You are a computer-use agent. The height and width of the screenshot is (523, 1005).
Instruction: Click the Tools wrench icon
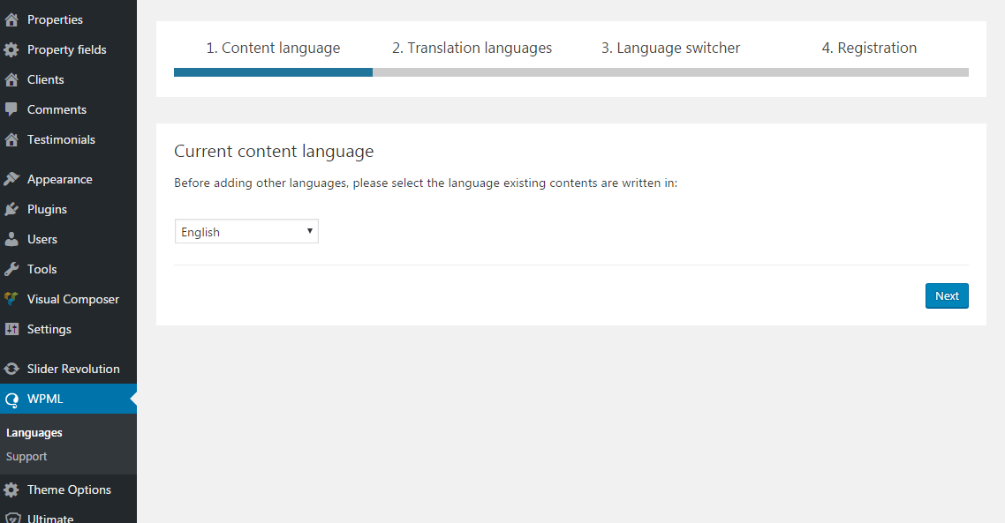point(11,270)
